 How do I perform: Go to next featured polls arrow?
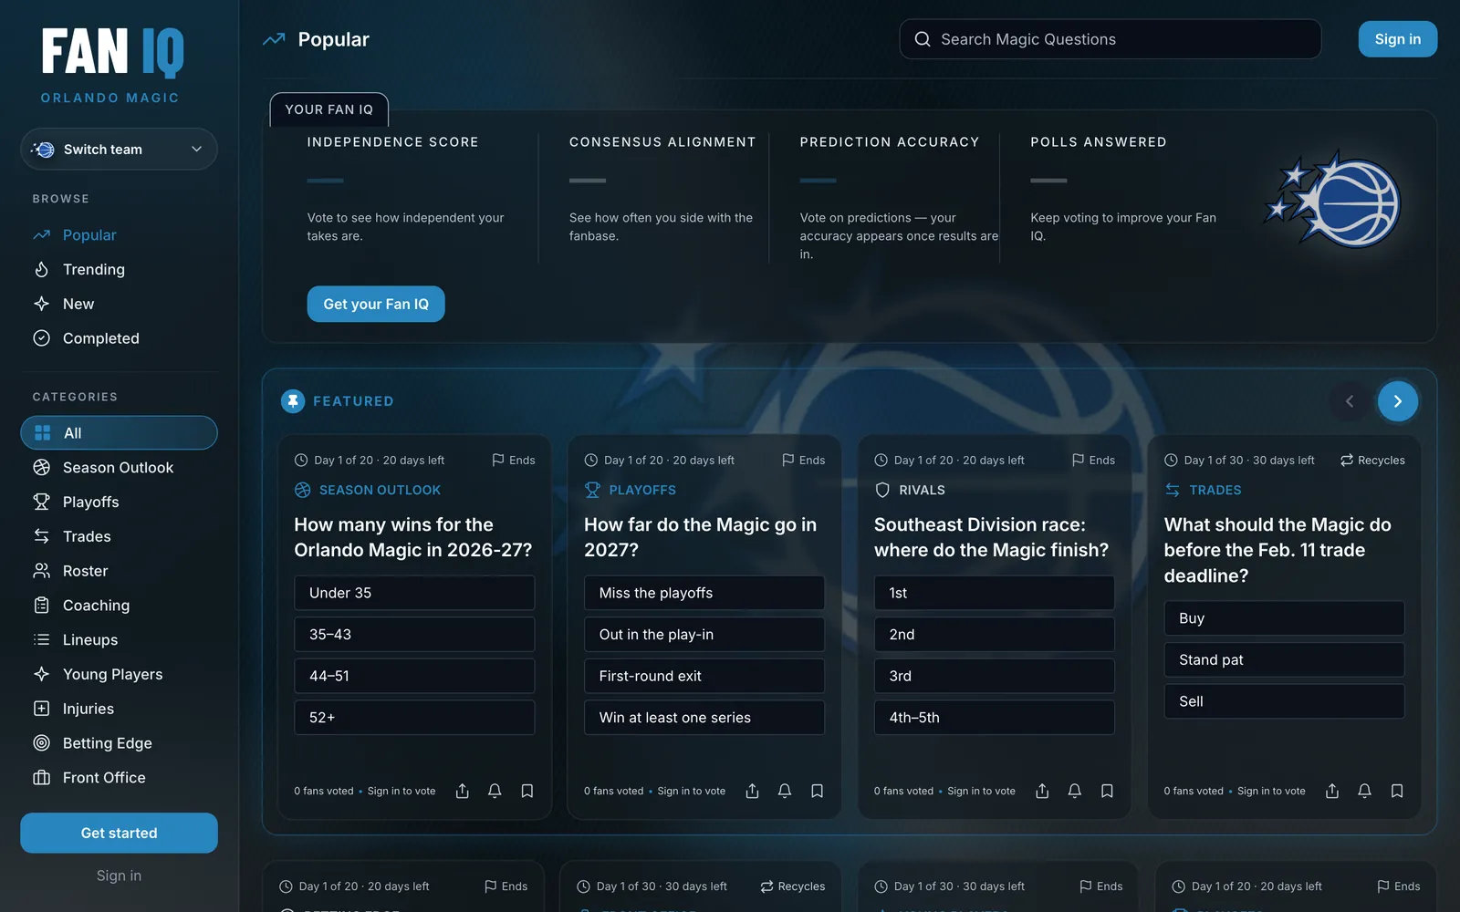1397,401
